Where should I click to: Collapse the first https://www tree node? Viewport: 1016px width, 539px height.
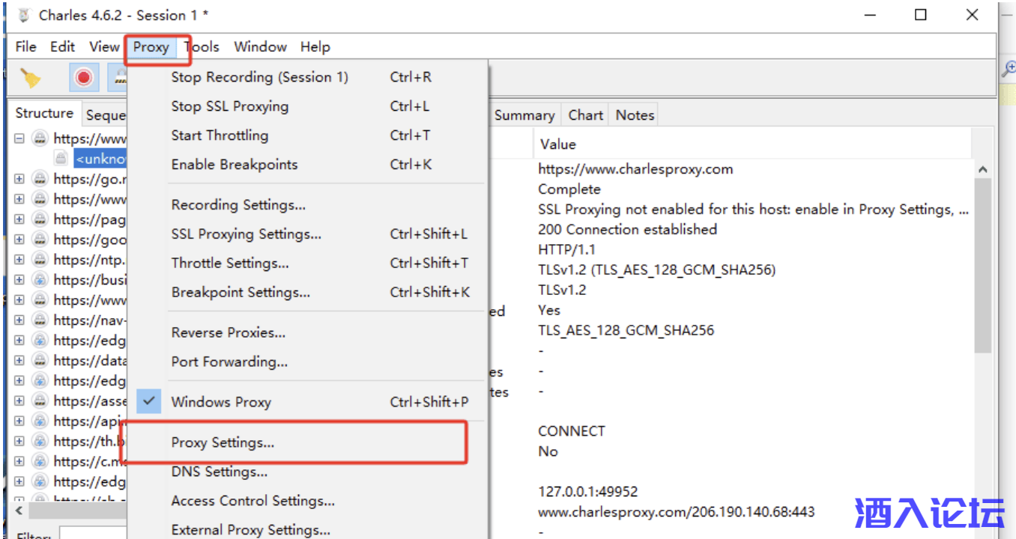[19, 138]
